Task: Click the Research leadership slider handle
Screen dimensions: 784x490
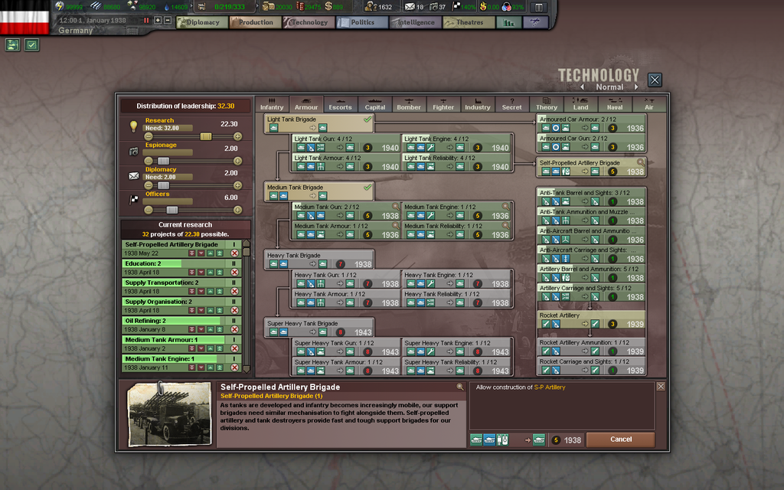Action: click(205, 136)
